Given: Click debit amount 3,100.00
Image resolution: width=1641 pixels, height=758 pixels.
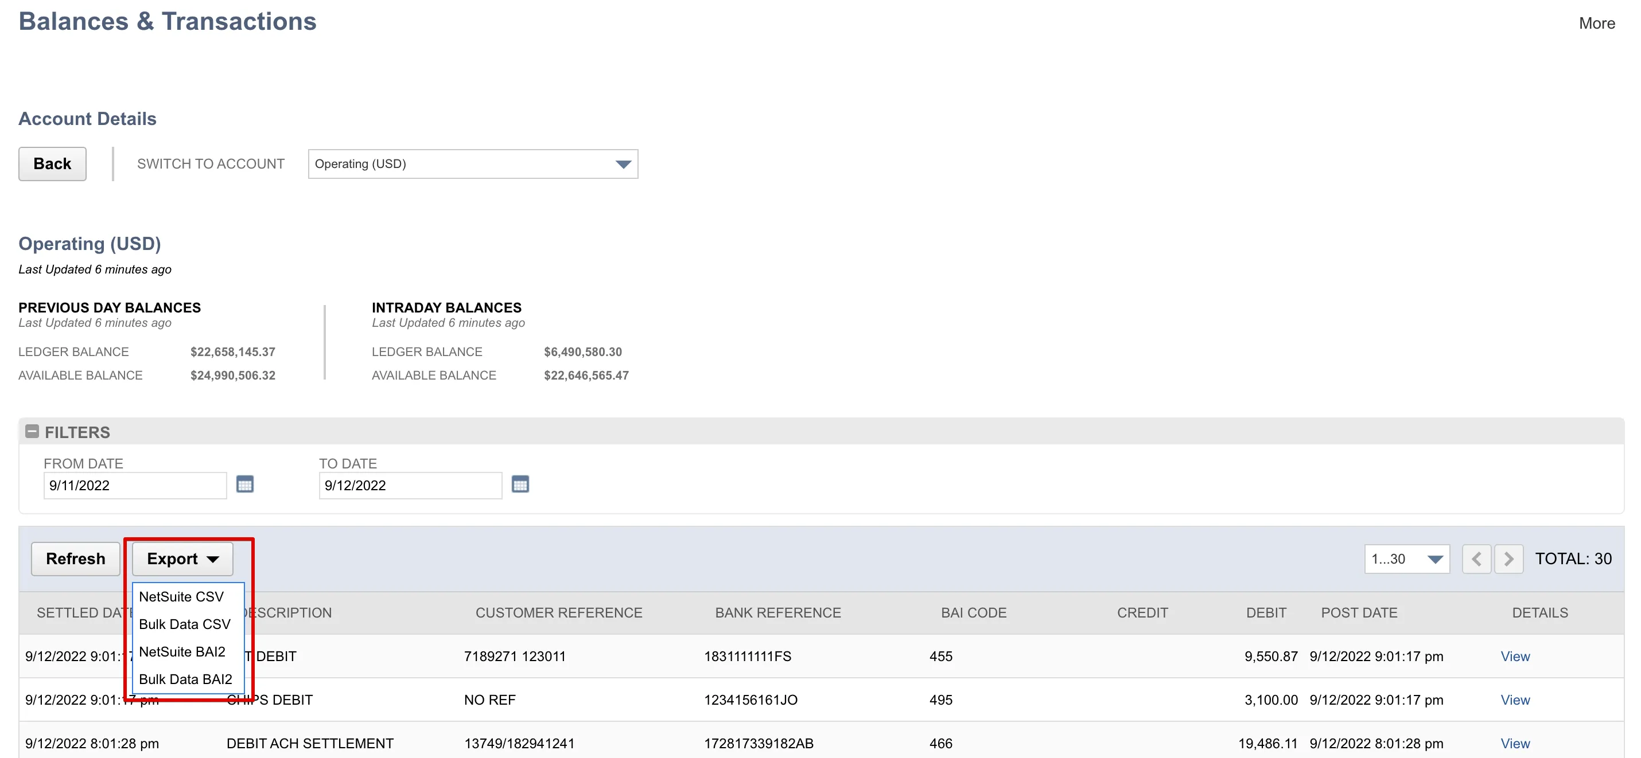Looking at the screenshot, I should [x=1271, y=700].
